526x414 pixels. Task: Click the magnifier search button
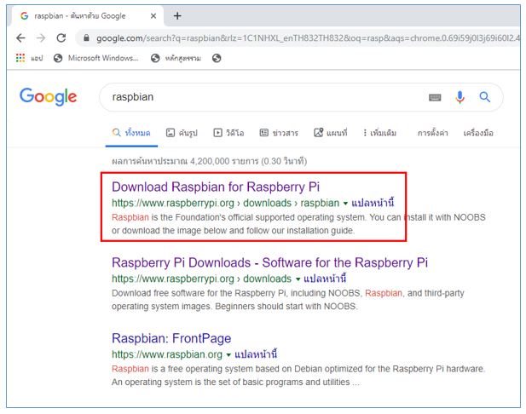[485, 97]
